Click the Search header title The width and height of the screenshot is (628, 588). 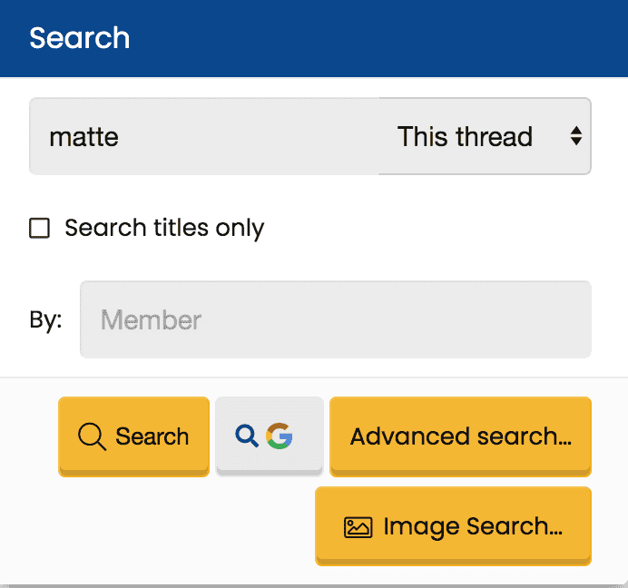pyautogui.click(x=79, y=38)
